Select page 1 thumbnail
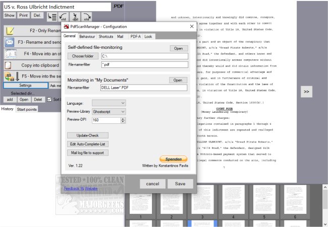 tap(141, 203)
